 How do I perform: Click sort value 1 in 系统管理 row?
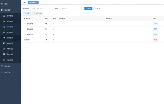[53, 24]
